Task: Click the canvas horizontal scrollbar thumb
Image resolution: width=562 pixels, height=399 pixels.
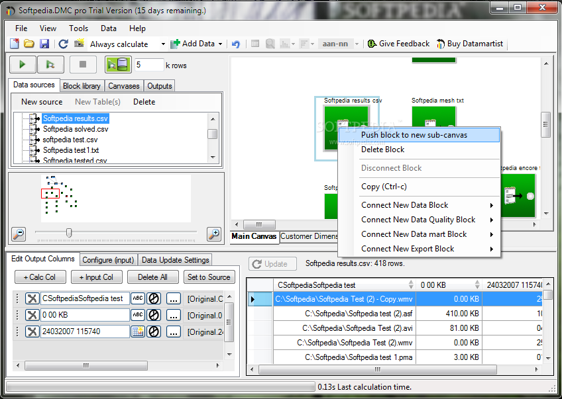Action: click(259, 225)
